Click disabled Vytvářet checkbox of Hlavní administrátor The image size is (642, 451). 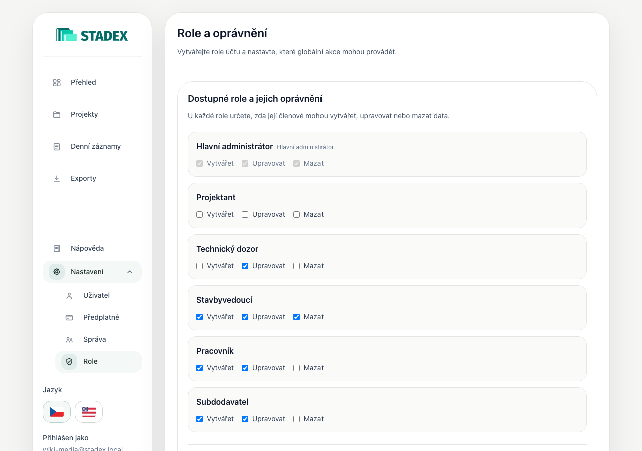pyautogui.click(x=200, y=163)
